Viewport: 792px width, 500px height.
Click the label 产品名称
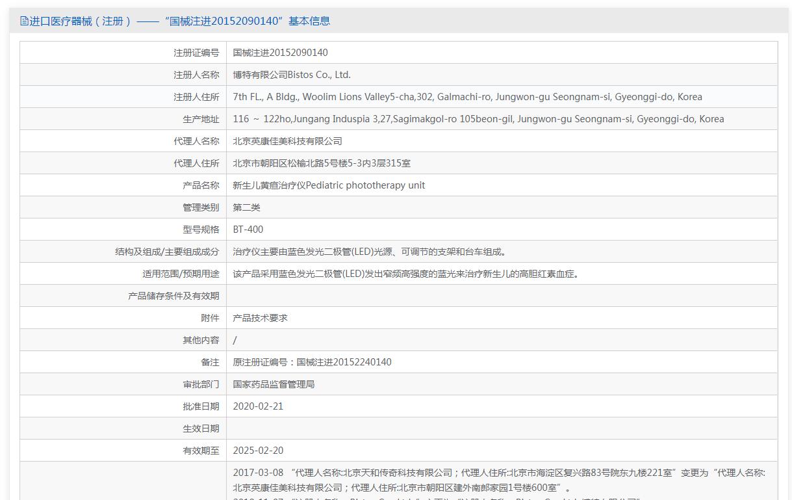pyautogui.click(x=201, y=185)
